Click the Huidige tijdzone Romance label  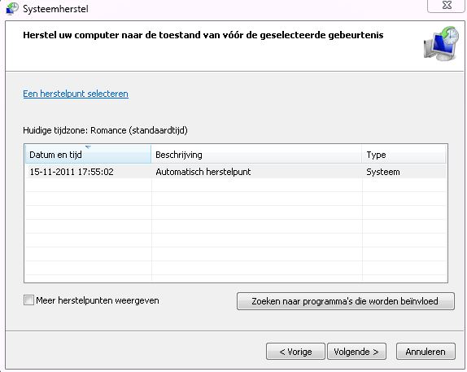[105, 130]
